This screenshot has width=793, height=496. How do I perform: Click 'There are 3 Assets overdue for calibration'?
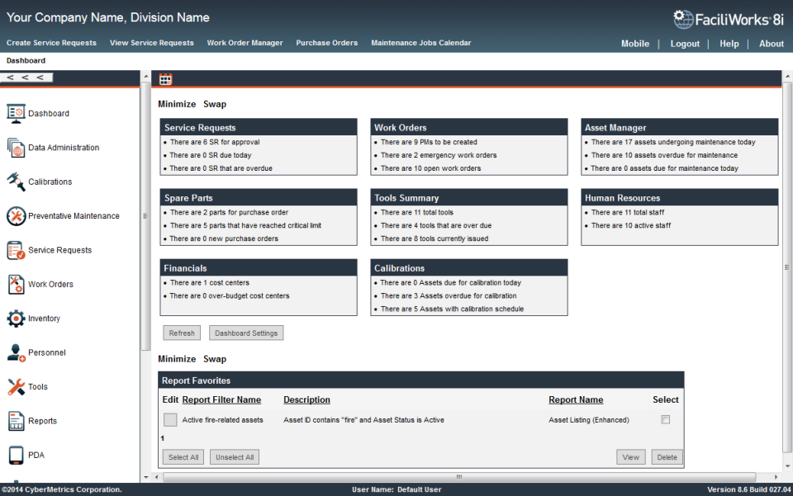tap(449, 296)
